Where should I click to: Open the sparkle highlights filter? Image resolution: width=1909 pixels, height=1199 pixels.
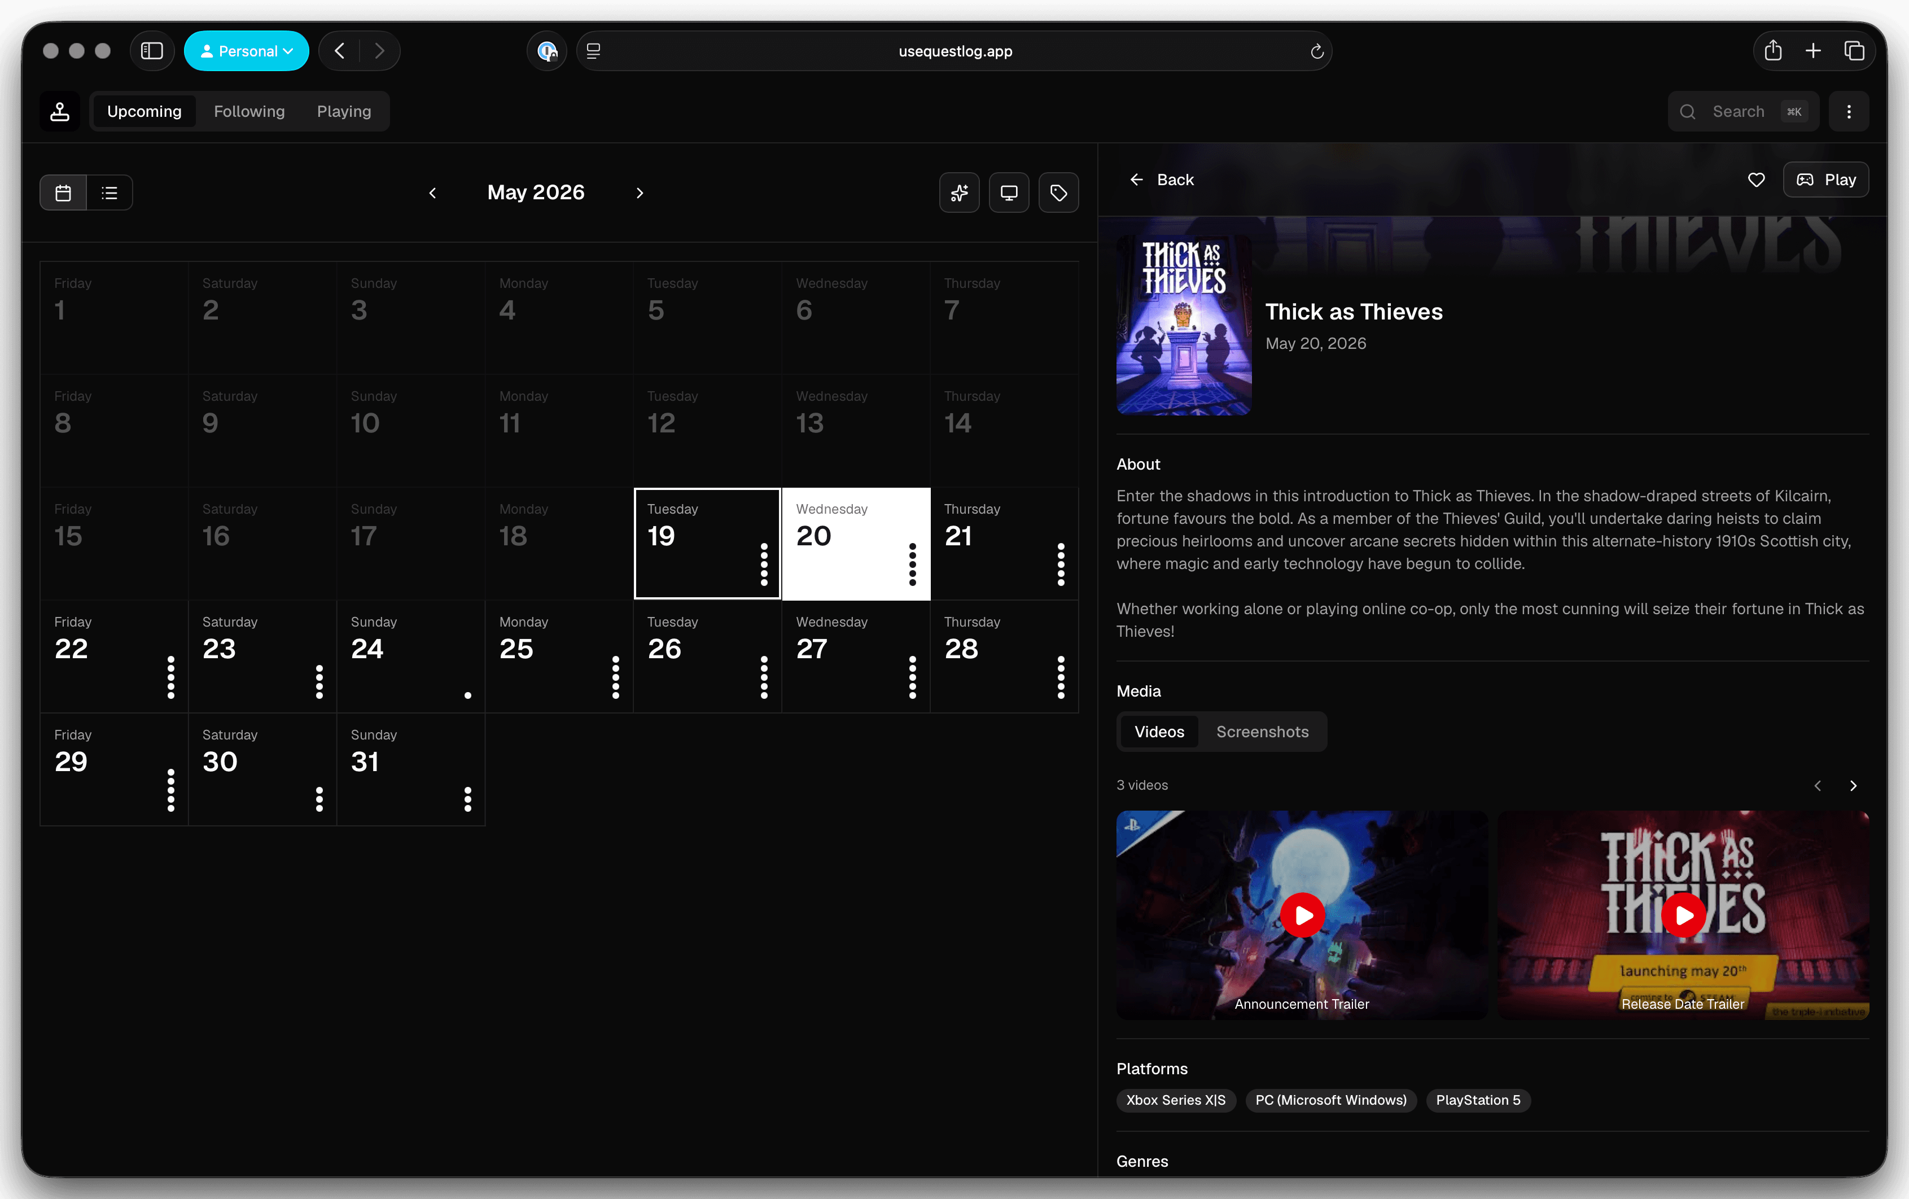959,192
